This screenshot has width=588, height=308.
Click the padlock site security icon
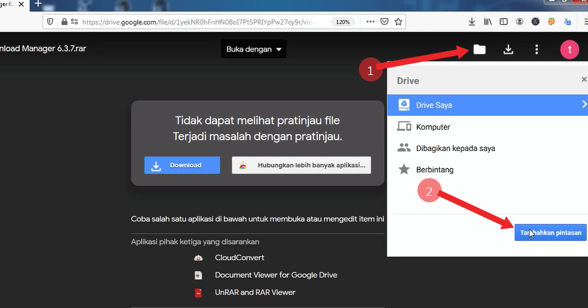tap(64, 22)
